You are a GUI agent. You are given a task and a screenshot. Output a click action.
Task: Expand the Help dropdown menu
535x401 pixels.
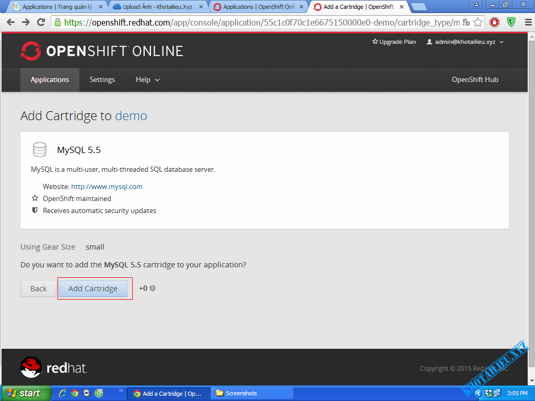click(x=147, y=80)
